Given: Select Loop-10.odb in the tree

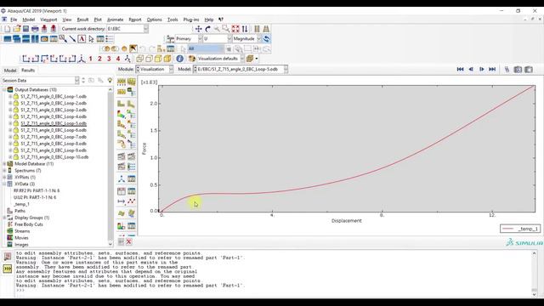Looking at the screenshot, I should 54,157.
